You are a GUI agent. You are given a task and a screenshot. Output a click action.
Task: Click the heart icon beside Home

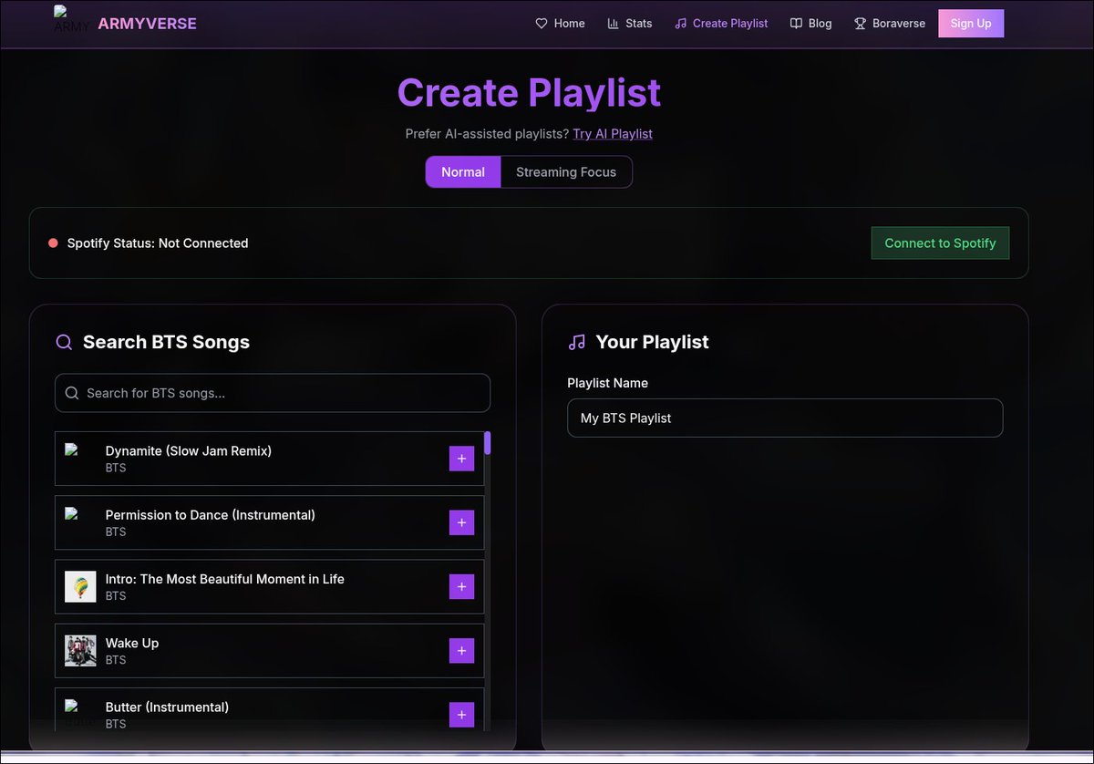click(542, 24)
